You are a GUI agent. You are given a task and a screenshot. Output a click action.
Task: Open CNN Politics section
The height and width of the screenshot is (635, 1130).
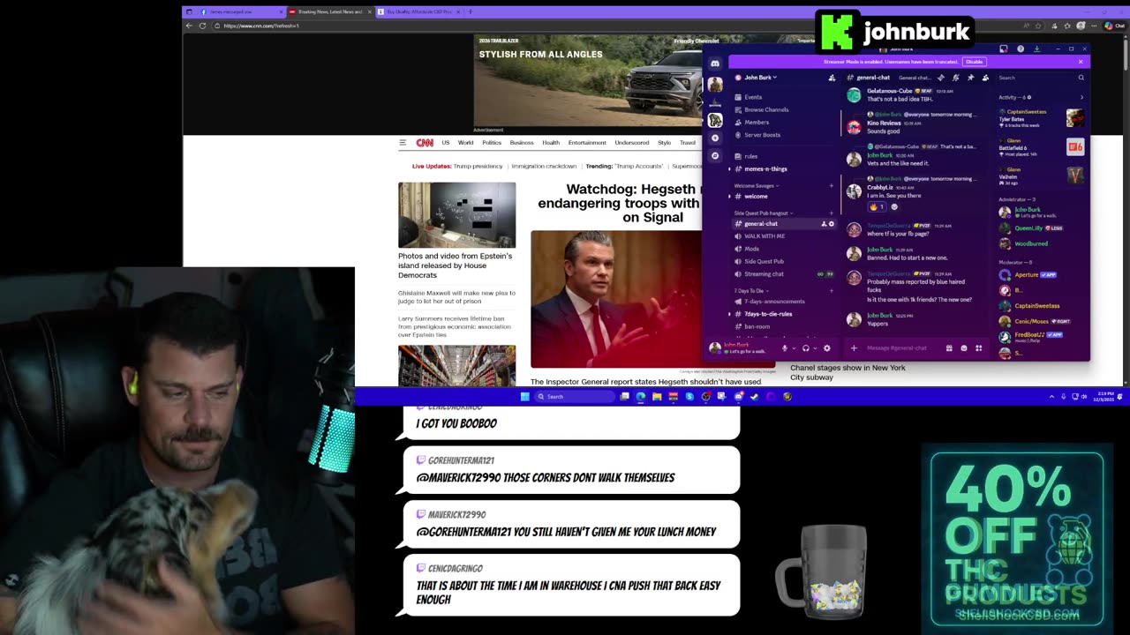tap(492, 143)
